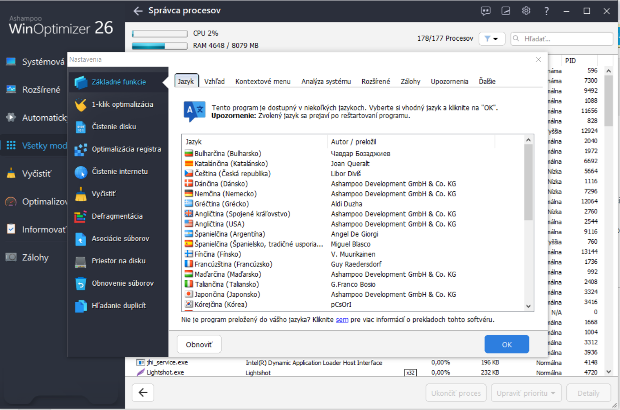Click the Obnoviť button
The image size is (620, 410).
(x=199, y=344)
